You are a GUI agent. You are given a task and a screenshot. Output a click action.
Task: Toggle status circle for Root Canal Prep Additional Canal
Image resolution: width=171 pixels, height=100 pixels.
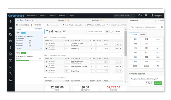click(46, 62)
